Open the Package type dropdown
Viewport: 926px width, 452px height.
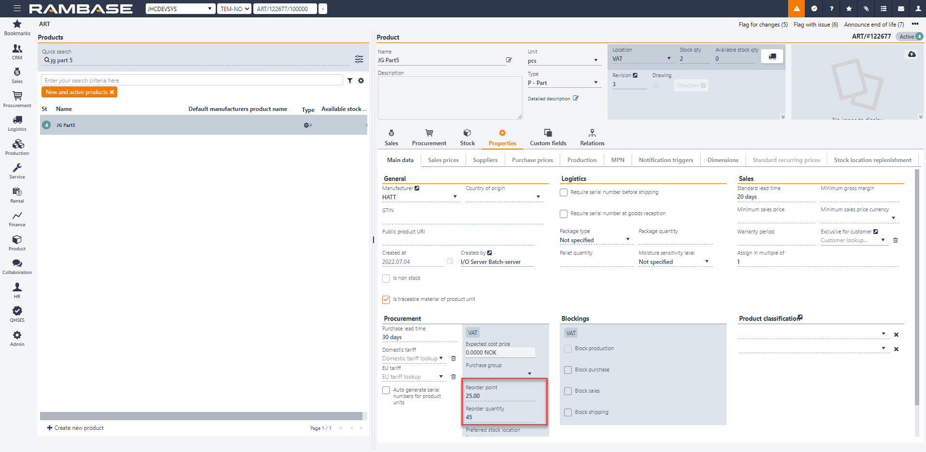click(x=627, y=240)
